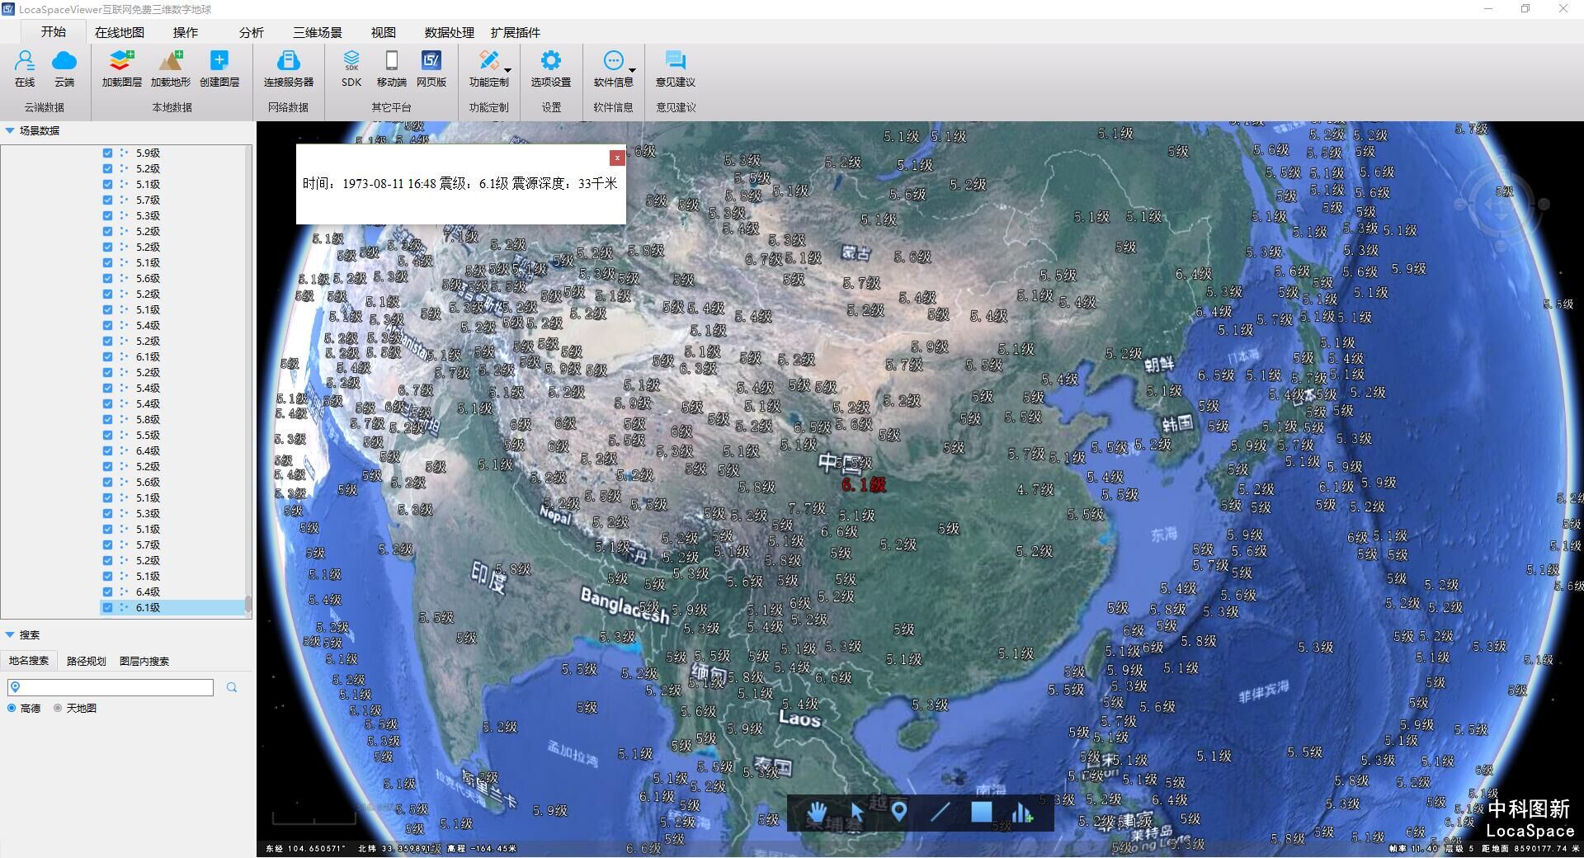Click the 功能定制 customization icon

(x=488, y=61)
